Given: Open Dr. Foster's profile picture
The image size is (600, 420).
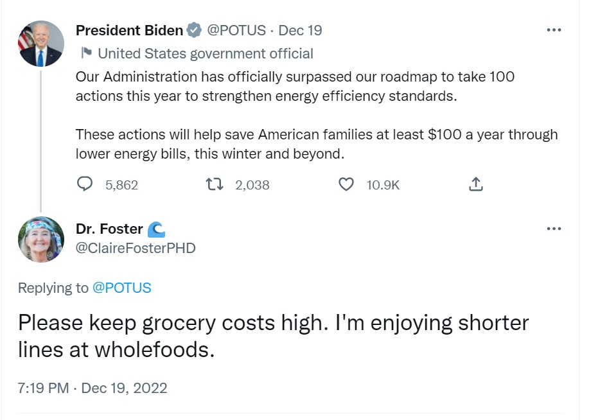Looking at the screenshot, I should click(41, 239).
